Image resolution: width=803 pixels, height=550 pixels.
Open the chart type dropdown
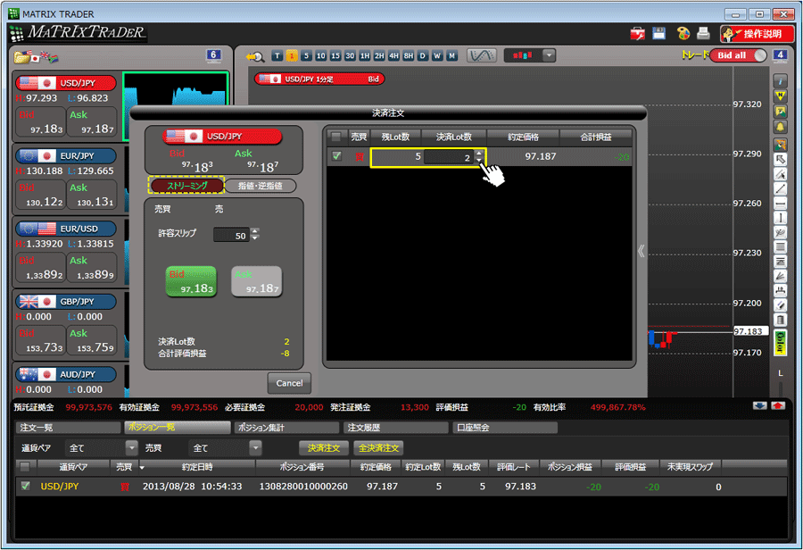[x=549, y=55]
